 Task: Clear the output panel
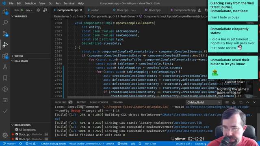click(227, 102)
